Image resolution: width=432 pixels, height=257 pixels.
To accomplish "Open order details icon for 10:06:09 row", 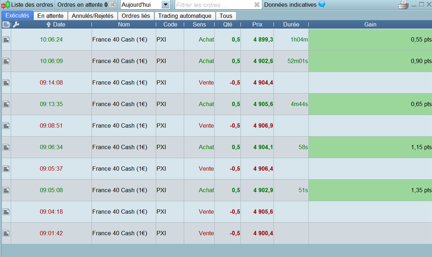I will tap(6, 61).
